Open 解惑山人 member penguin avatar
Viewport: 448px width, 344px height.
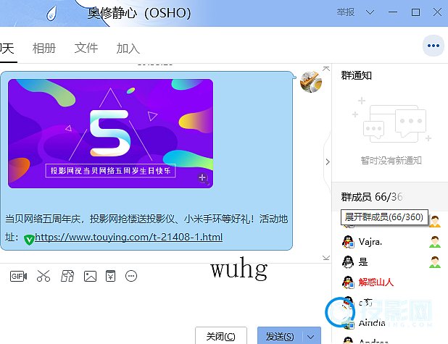click(348, 282)
